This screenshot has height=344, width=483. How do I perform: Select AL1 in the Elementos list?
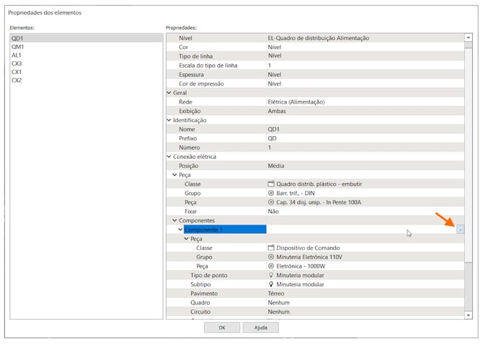pos(17,55)
